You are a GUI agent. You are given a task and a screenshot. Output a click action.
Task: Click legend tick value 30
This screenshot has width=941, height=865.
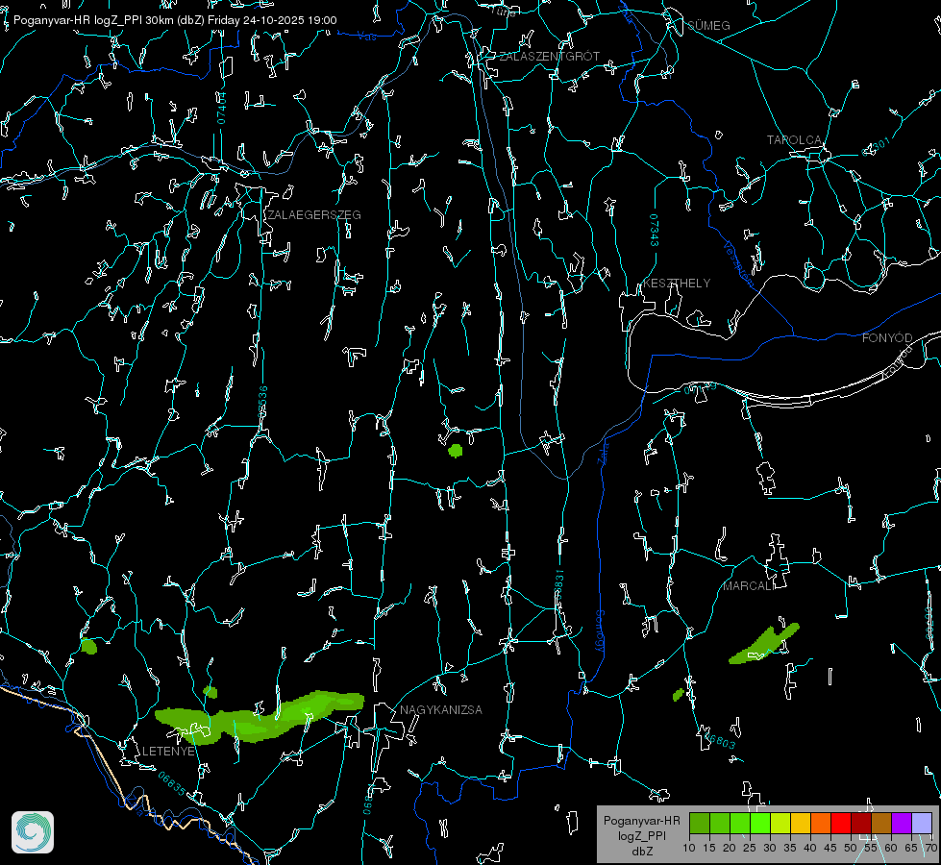point(770,848)
